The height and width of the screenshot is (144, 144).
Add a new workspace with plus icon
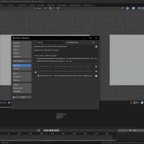pos(93,5)
